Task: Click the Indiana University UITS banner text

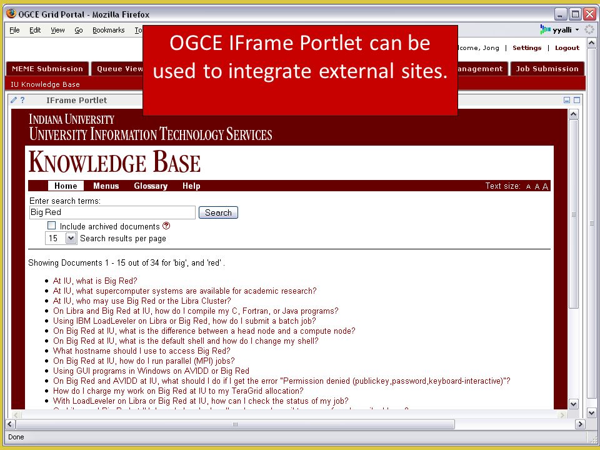Action: coord(151,127)
